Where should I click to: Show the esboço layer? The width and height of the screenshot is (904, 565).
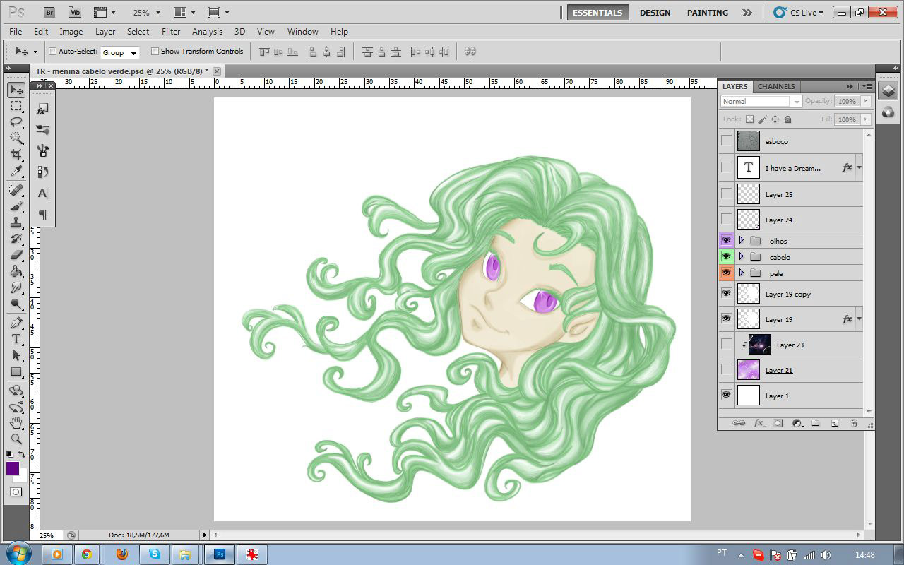pyautogui.click(x=726, y=141)
